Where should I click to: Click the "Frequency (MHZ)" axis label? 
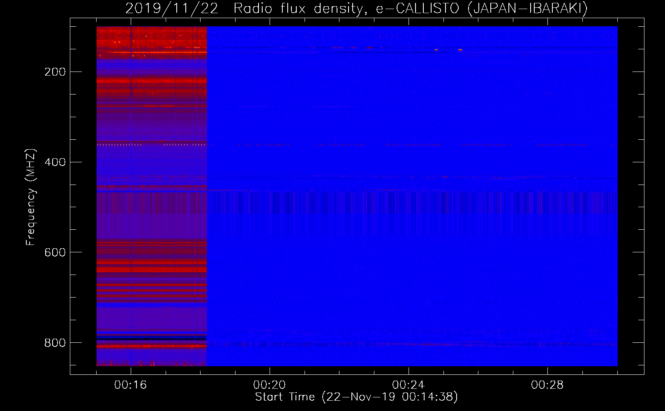tap(31, 197)
